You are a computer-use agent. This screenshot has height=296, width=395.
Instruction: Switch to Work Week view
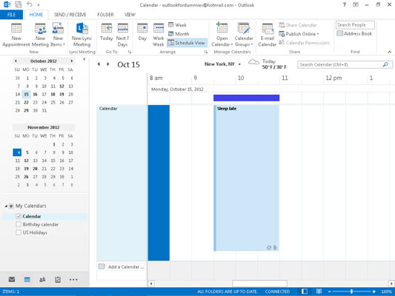pos(159,35)
